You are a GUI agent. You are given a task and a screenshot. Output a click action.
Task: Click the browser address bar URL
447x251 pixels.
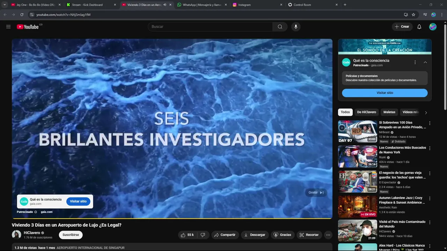coord(64,15)
